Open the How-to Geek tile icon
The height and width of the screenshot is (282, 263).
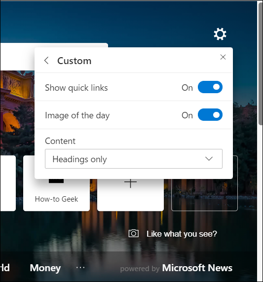point(56,181)
